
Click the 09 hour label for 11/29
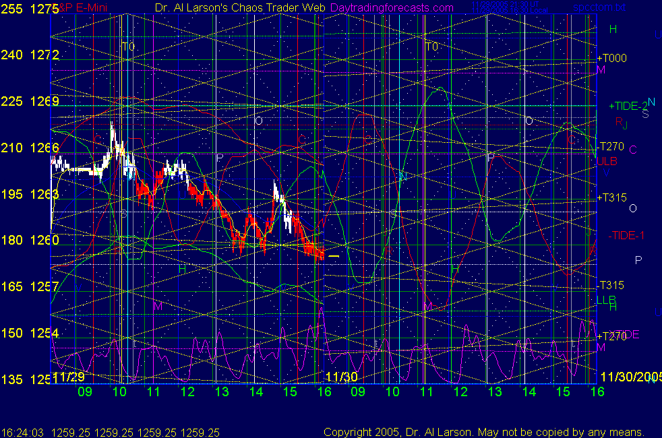[85, 392]
